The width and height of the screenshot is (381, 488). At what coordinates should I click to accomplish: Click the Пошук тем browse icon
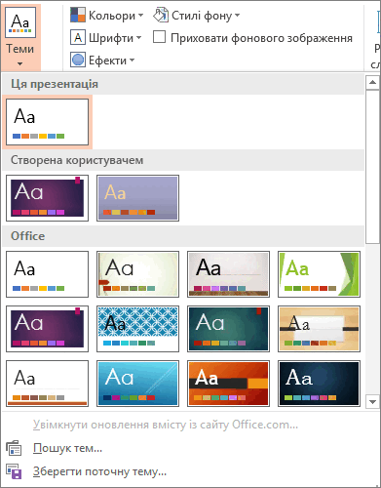coord(14,448)
